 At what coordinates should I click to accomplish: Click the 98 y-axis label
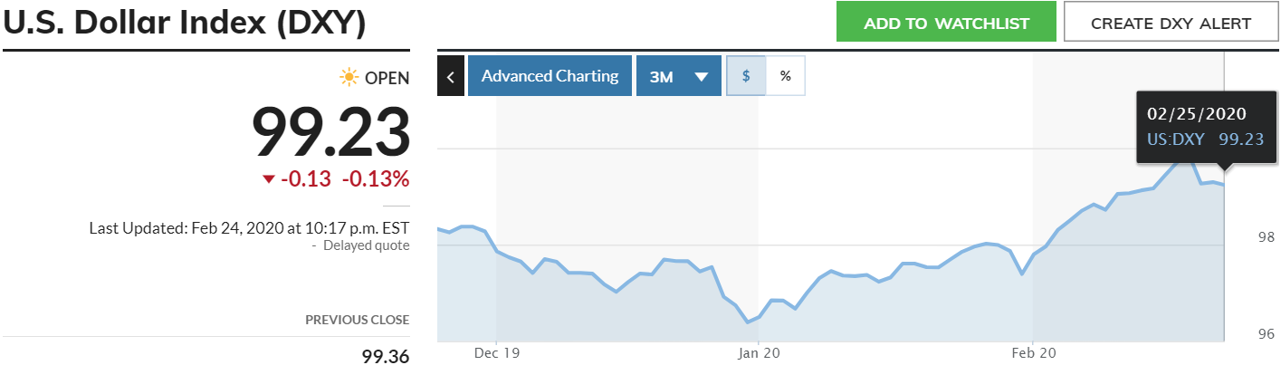(x=1265, y=237)
